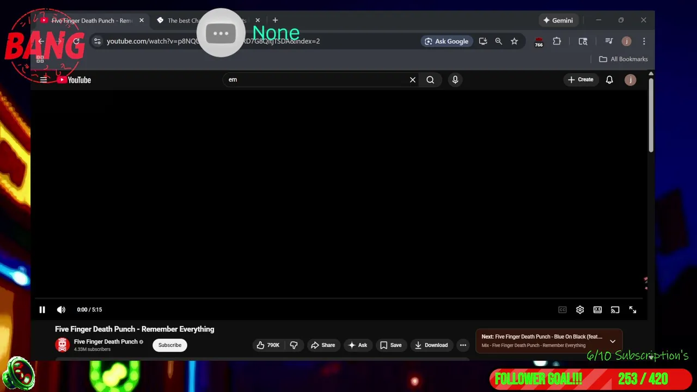This screenshot has height=392, width=697.
Task: Clear the YouTube search text
Action: point(413,80)
